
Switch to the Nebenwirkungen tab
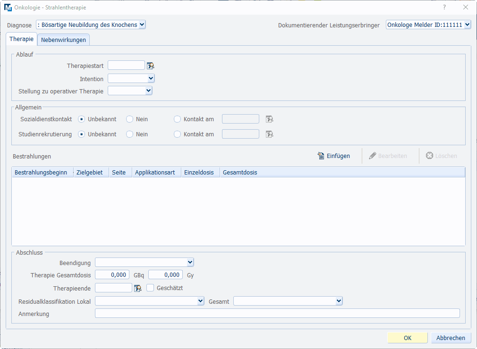63,40
